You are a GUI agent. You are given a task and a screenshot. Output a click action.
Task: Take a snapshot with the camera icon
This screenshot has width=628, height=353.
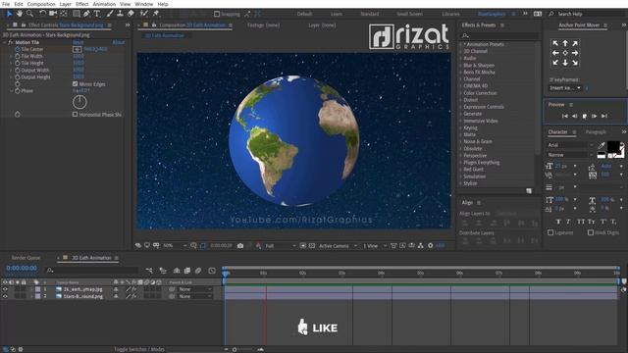coord(240,246)
